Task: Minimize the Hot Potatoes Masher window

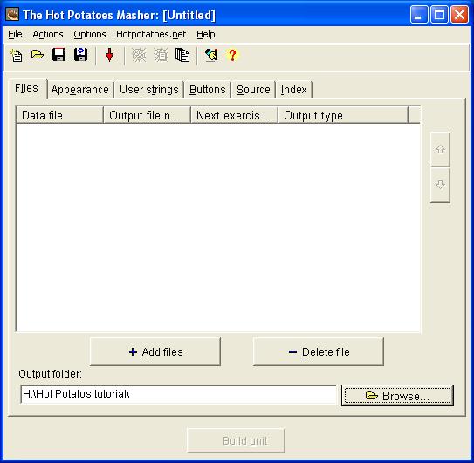Action: [419, 14]
